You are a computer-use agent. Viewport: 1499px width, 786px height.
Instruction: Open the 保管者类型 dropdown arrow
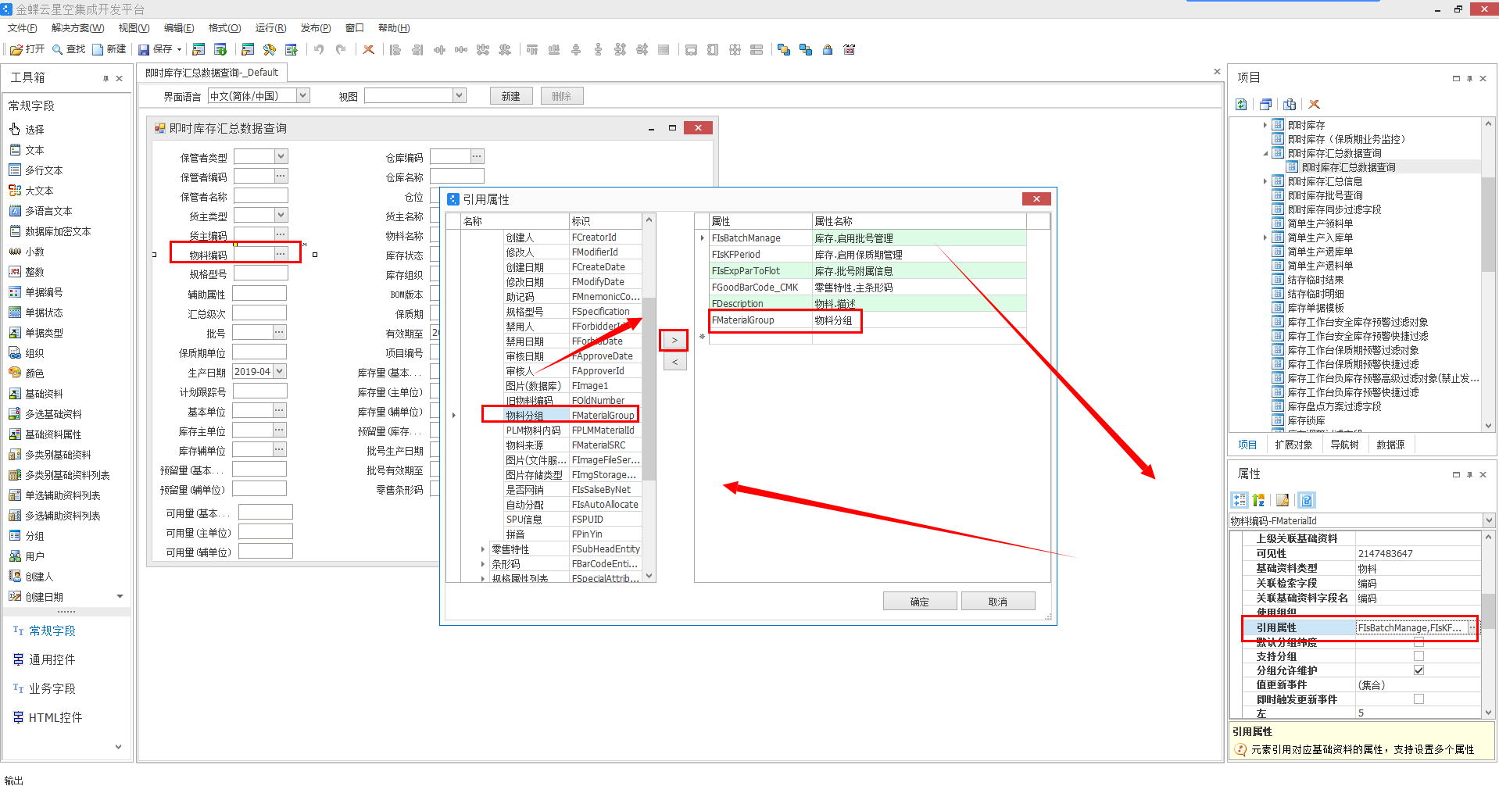tap(281, 156)
